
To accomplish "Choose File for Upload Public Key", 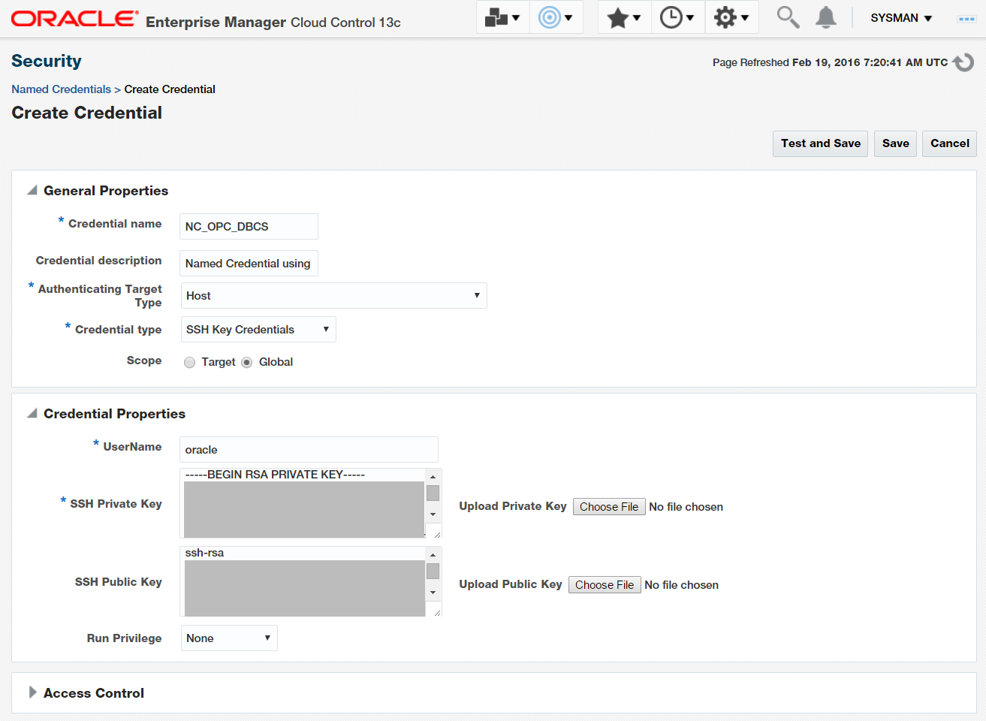I will pos(605,585).
